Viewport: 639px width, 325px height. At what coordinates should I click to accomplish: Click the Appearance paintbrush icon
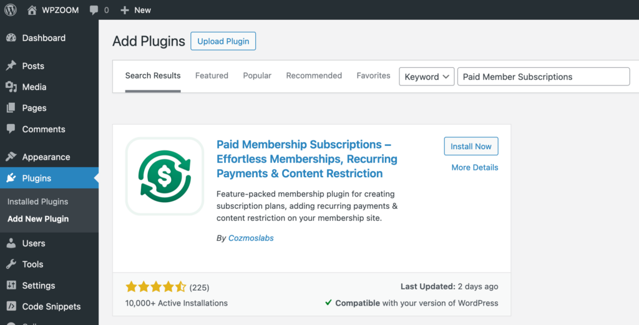(11, 157)
